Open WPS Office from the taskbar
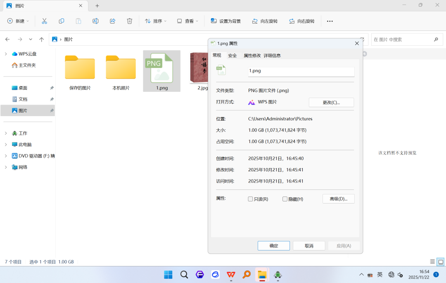This screenshot has width=446, height=283. click(231, 274)
